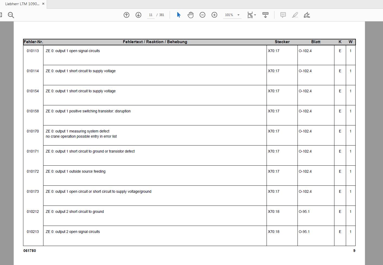The height and width of the screenshot is (265, 383).
Task: Activate the hand pan tool
Action: coord(191,15)
